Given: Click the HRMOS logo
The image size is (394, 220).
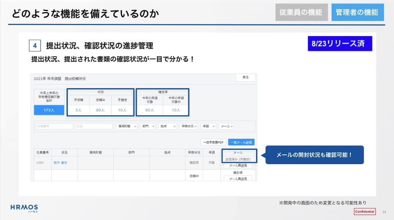Looking at the screenshot, I should tap(24, 208).
